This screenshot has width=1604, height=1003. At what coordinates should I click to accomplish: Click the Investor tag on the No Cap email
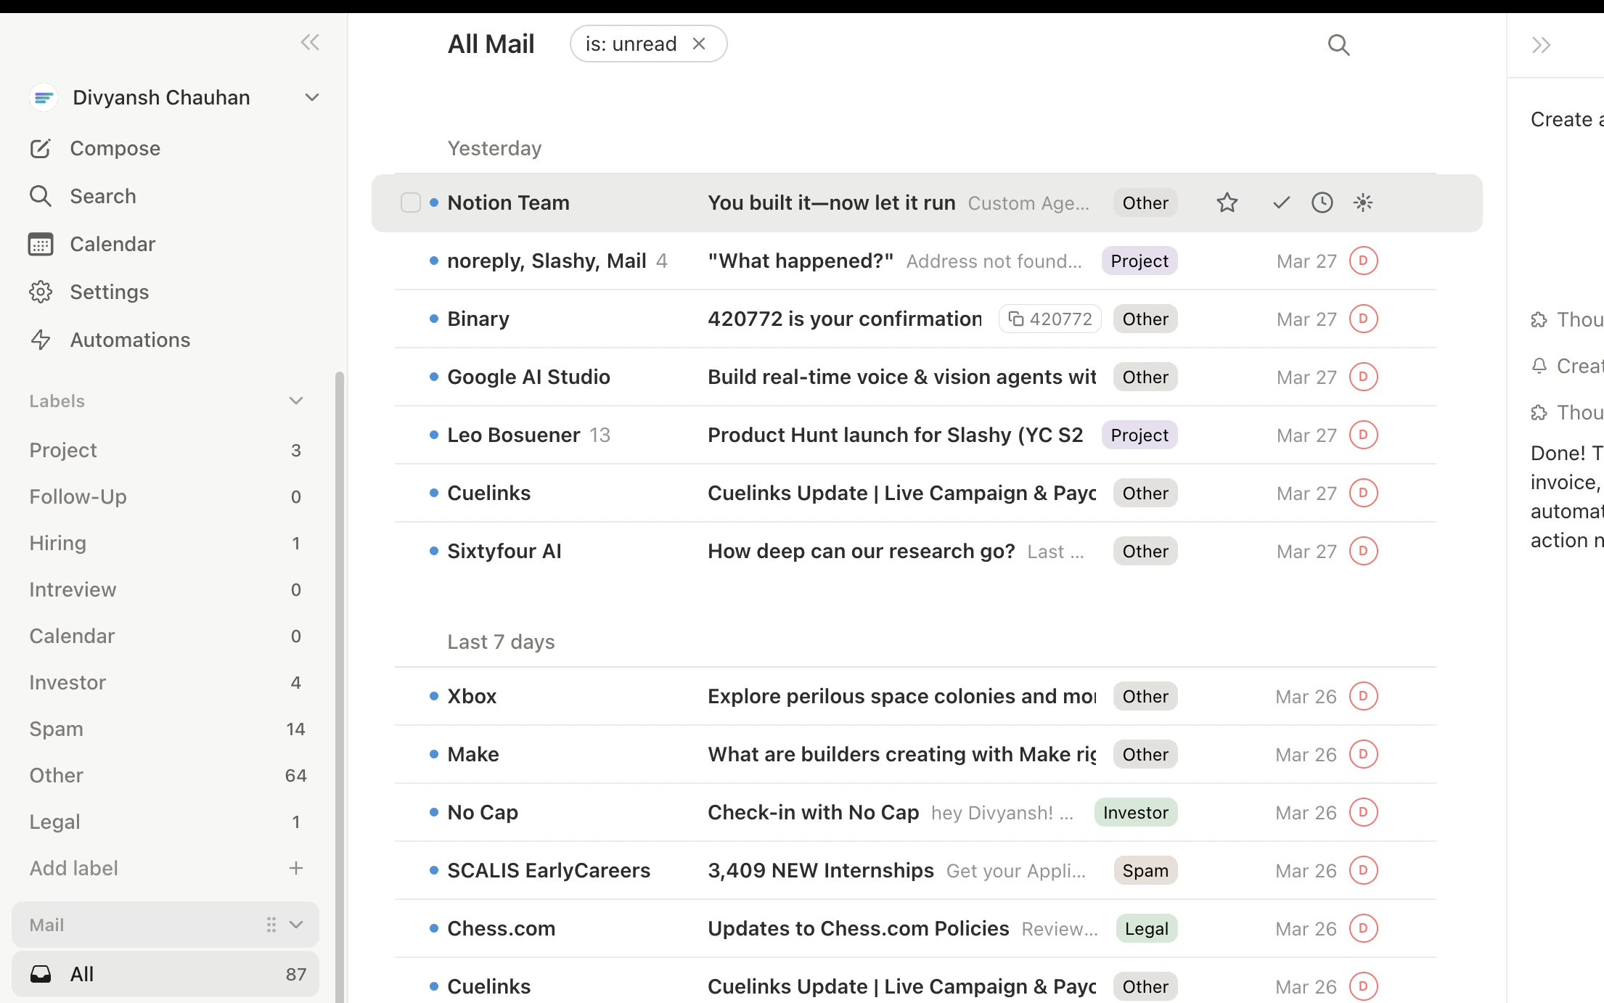[1136, 812]
